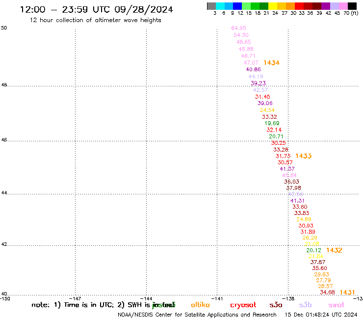Click the NOAA/NESDIS Center credit line
The height and width of the screenshot is (319, 363).
(x=197, y=315)
